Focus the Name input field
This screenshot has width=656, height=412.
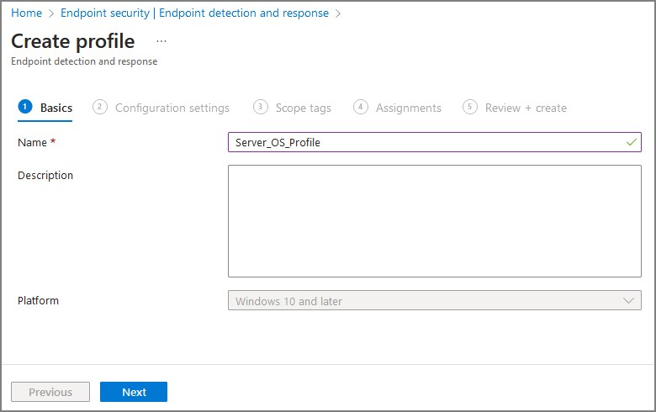pos(434,142)
